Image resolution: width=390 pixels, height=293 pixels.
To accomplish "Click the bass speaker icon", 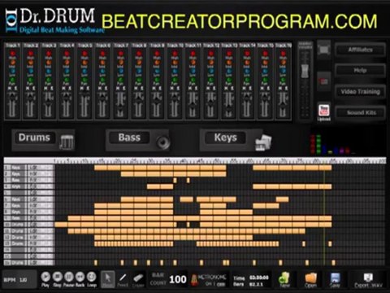I will click(x=162, y=142).
